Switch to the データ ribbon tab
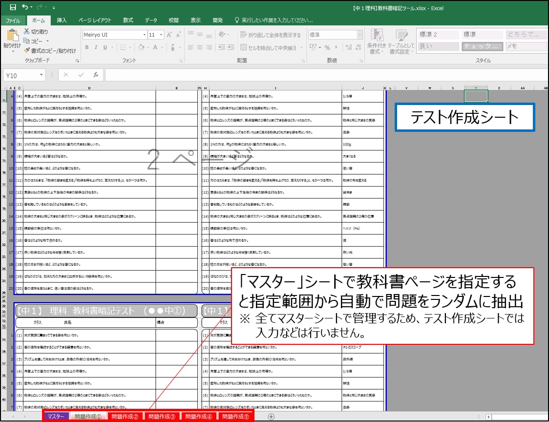549x422 pixels. point(151,21)
